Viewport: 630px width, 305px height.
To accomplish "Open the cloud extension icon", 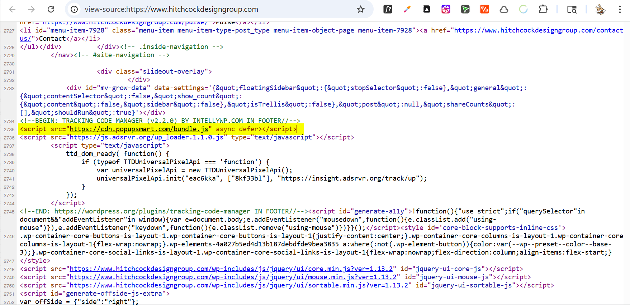I will click(504, 9).
